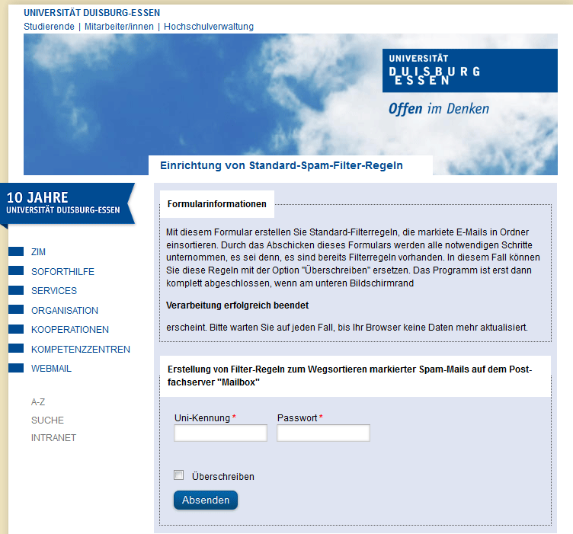Click the blue bullet beside Webmail
Screen dimensions: 573x534
[17, 369]
